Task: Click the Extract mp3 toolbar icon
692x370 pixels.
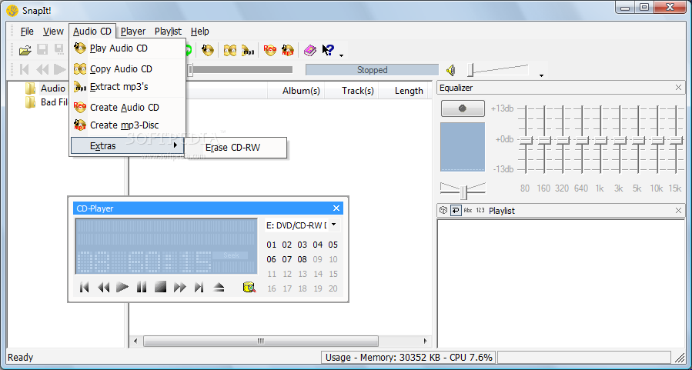Action: click(248, 50)
